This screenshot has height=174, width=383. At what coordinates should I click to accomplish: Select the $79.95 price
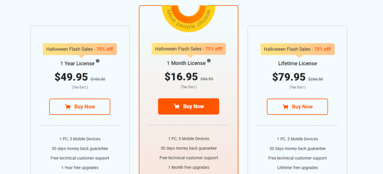click(x=289, y=77)
